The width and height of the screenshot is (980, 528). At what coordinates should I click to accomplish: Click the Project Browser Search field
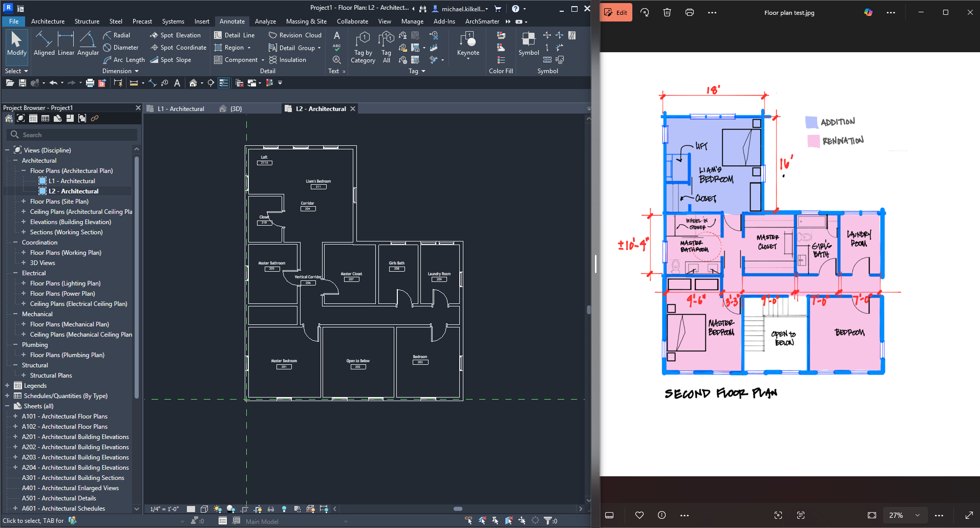72,135
